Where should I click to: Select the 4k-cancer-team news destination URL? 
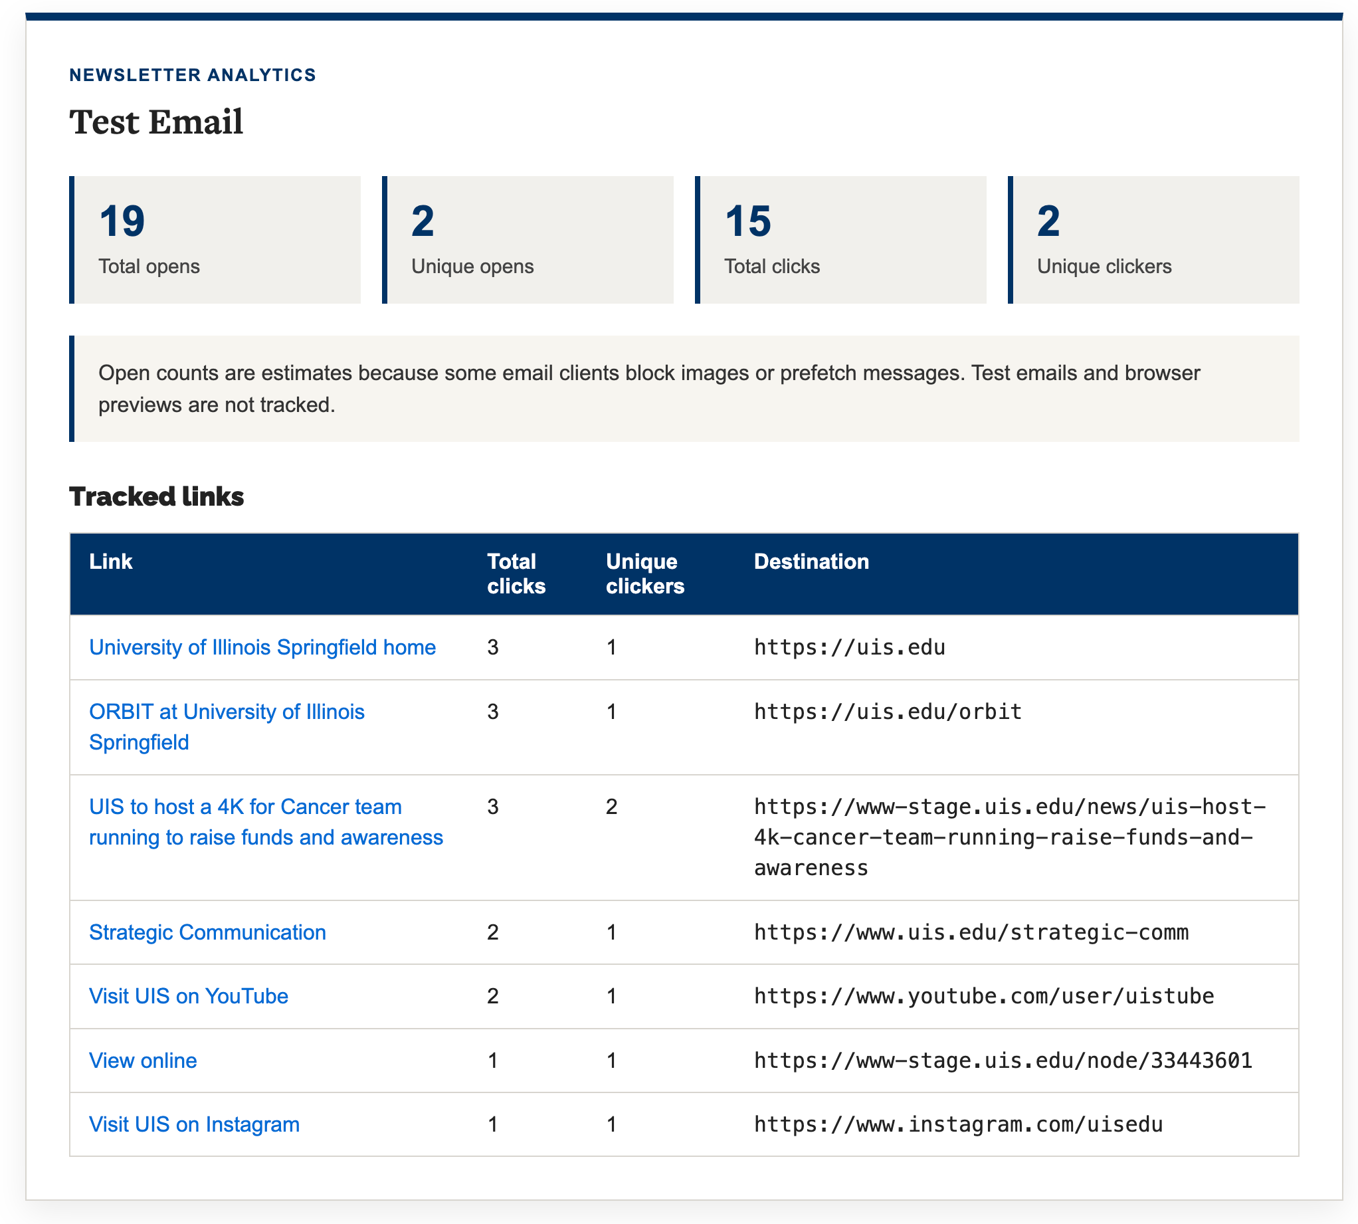(x=1009, y=837)
